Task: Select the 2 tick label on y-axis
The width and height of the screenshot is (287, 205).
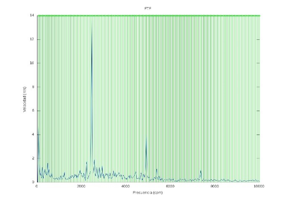Action: pos(33,158)
